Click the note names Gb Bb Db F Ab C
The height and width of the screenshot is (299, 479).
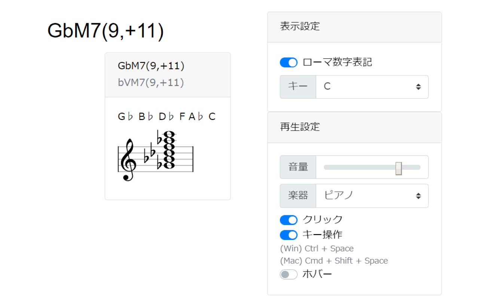(167, 116)
